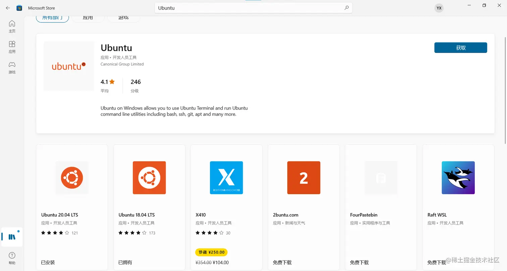Open the Library sidebar icon
Image resolution: width=507 pixels, height=271 pixels.
(12, 237)
